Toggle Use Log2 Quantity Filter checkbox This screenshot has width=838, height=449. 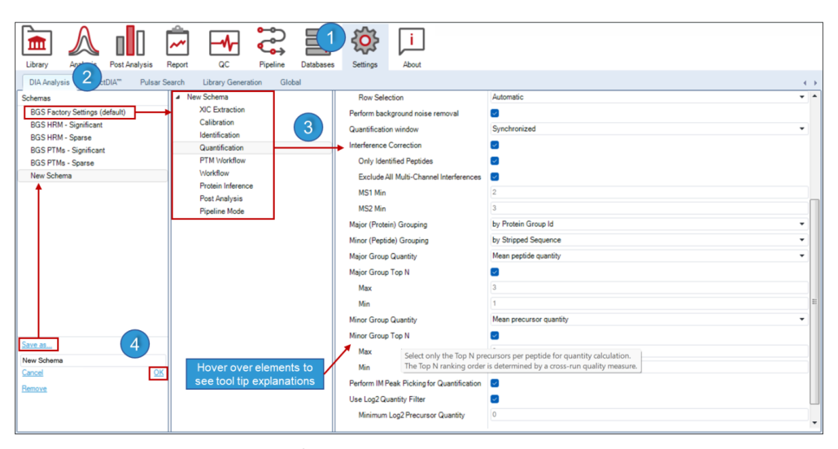[495, 399]
